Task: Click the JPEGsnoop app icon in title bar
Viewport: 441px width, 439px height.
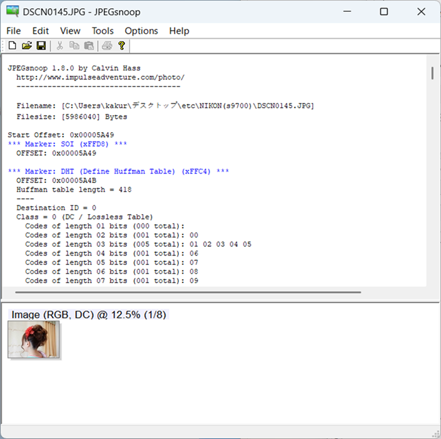Action: (x=13, y=11)
